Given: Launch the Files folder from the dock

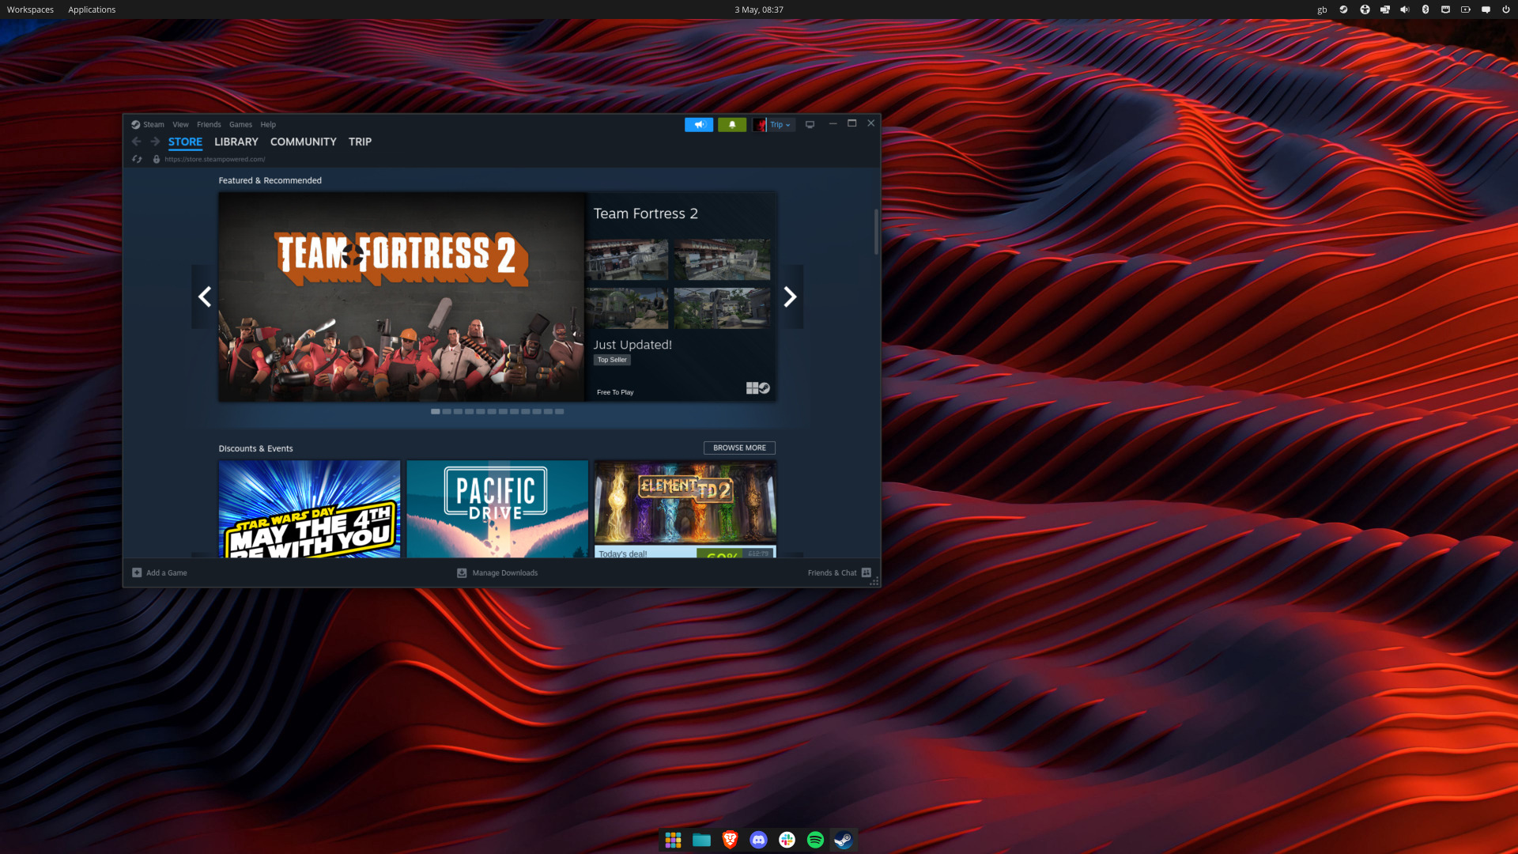Looking at the screenshot, I should [x=701, y=840].
